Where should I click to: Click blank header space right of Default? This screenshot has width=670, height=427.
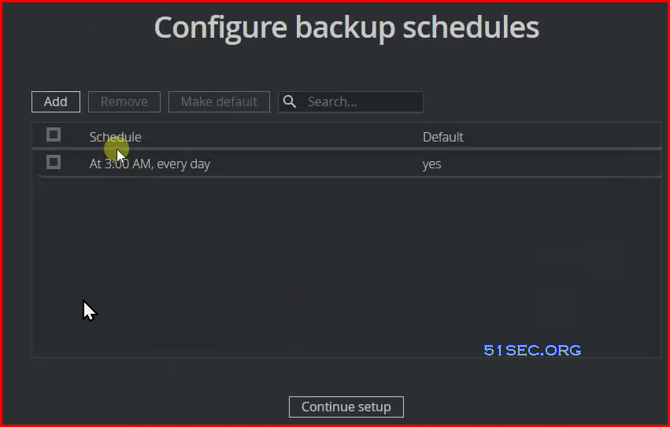coord(562,137)
